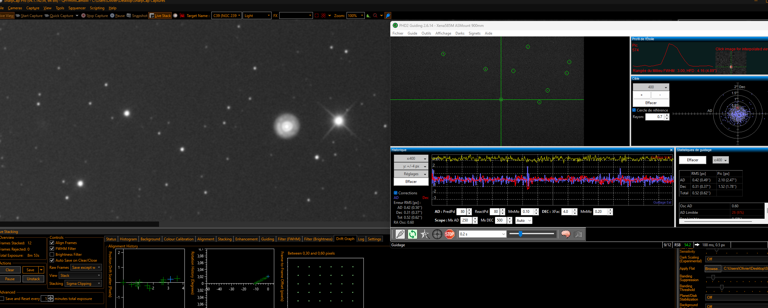768x308 pixels.
Task: Open PHD2 brain advanced settings
Action: pyautogui.click(x=566, y=234)
